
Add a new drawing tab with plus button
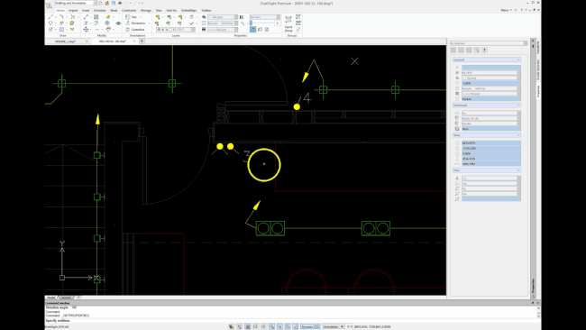142,41
